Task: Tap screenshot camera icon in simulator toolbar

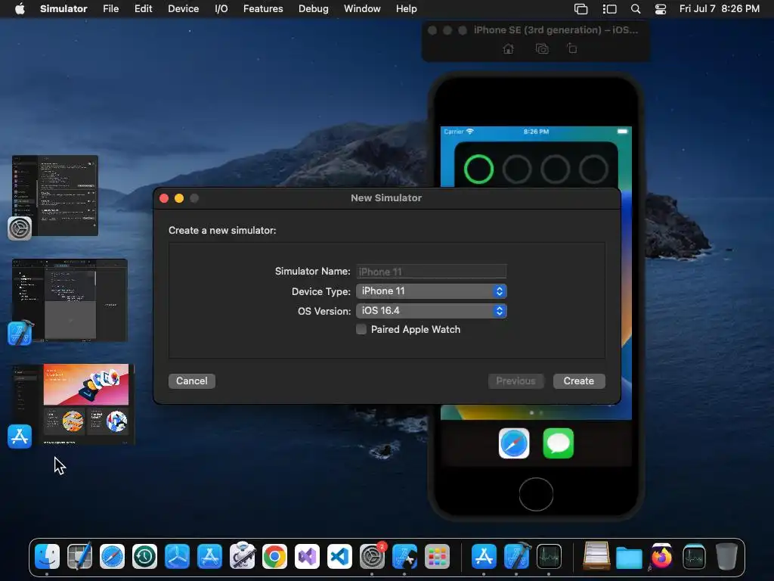Action: point(542,49)
